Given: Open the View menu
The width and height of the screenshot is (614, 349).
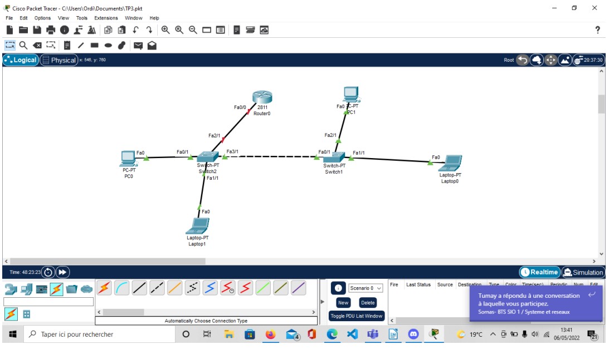Looking at the screenshot, I should [64, 18].
